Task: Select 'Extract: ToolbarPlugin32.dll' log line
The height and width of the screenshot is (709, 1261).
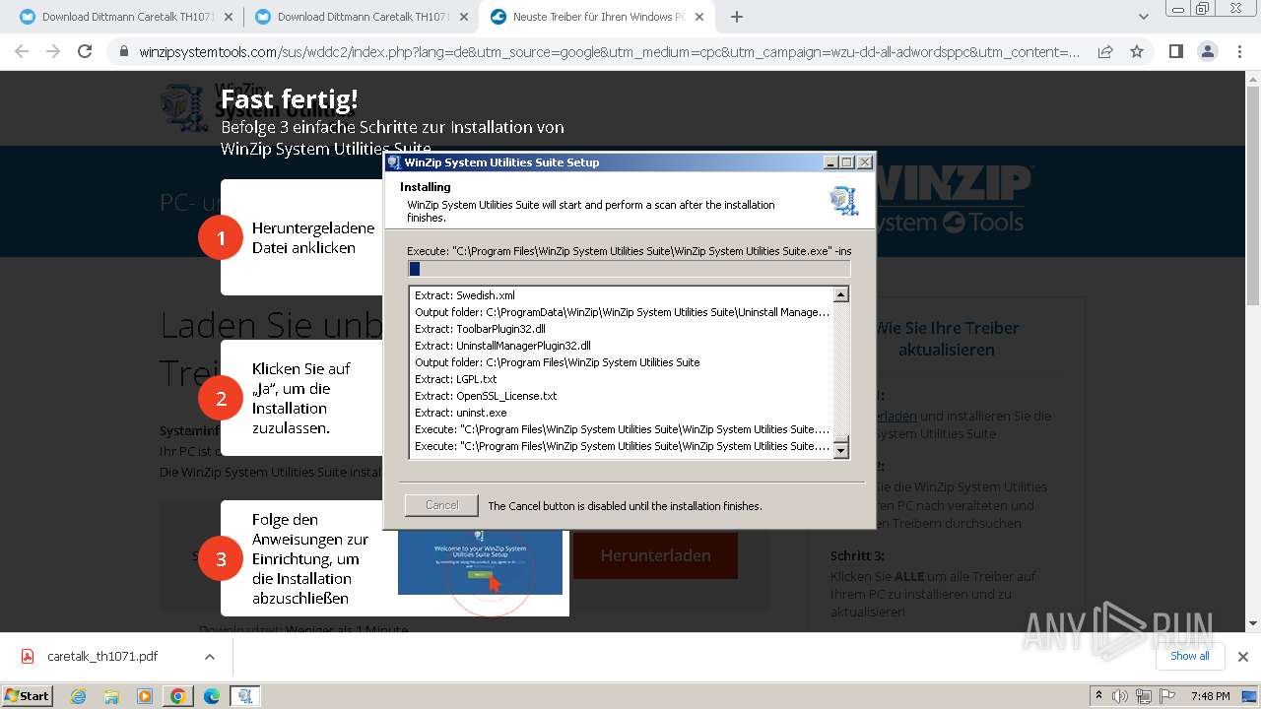Action: 480,329
